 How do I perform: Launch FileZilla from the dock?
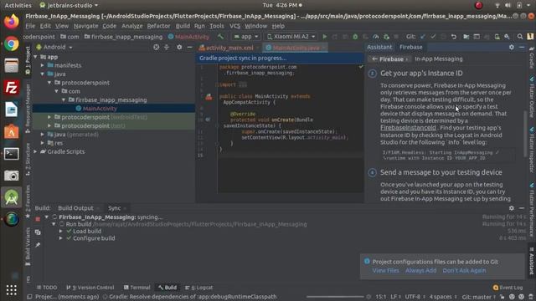tap(11, 88)
